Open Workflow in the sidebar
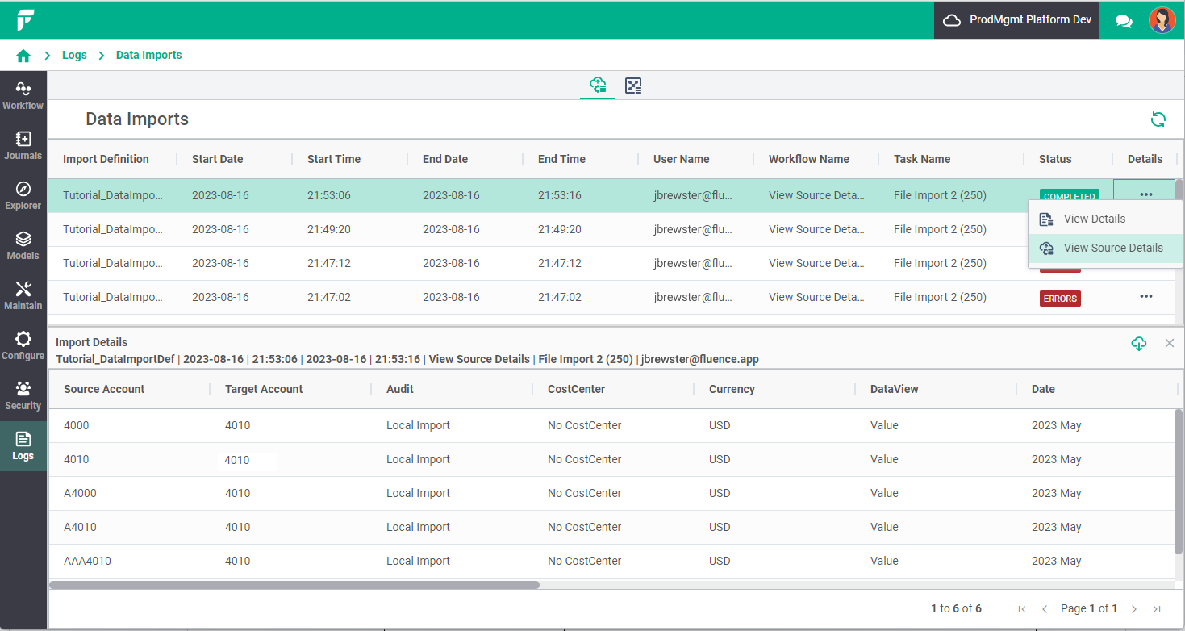 [x=23, y=96]
